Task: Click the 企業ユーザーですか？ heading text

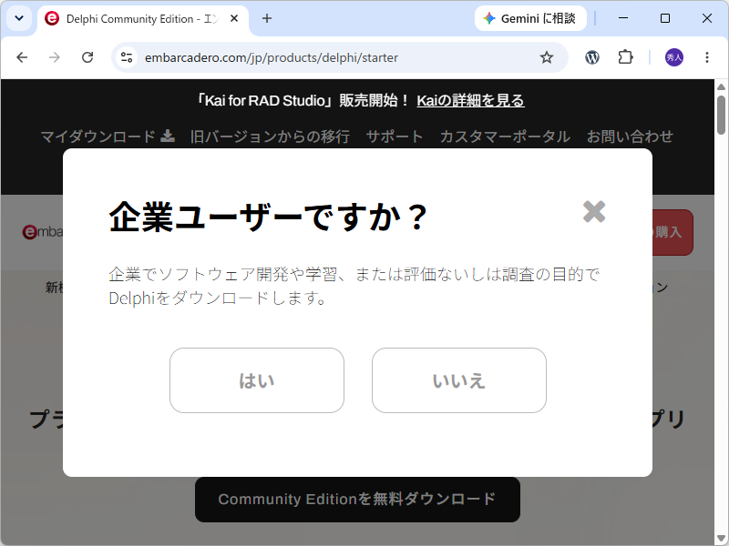Action: point(268,217)
